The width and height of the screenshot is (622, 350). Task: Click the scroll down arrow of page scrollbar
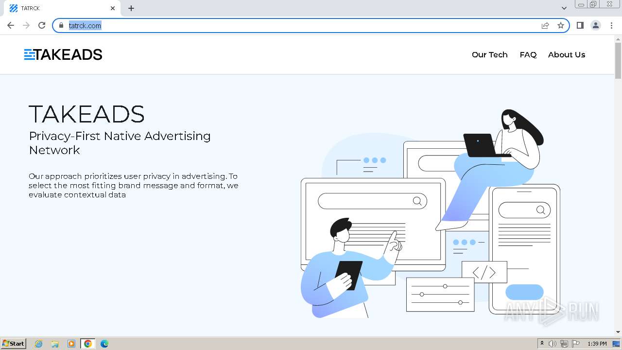tap(618, 332)
